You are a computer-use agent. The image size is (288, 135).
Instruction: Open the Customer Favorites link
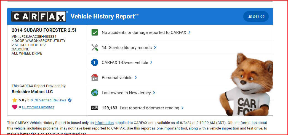coord(38,107)
